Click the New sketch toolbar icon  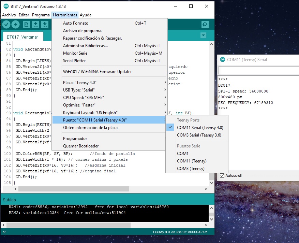coord(26,25)
